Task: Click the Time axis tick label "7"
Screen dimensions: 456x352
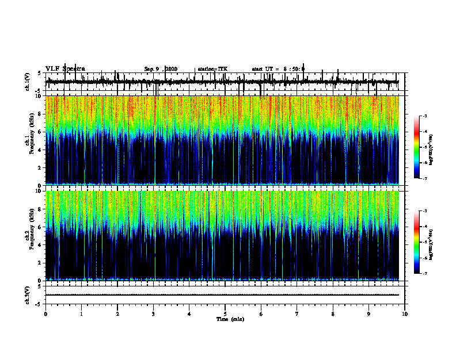Action: pyautogui.click(x=297, y=314)
